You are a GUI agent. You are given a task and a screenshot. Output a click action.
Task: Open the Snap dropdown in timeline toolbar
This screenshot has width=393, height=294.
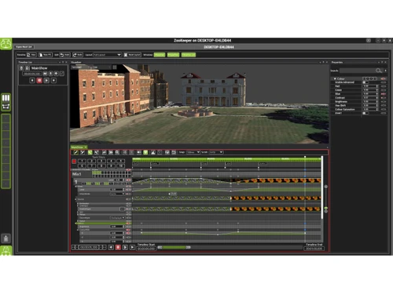point(193,152)
